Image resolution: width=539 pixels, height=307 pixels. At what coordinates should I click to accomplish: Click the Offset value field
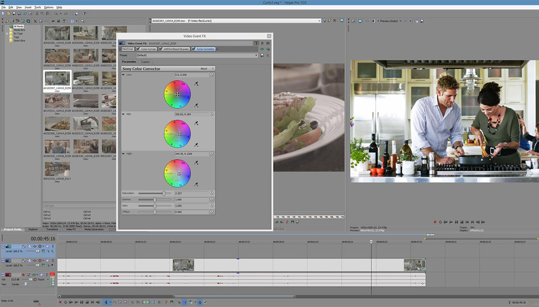pos(192,212)
